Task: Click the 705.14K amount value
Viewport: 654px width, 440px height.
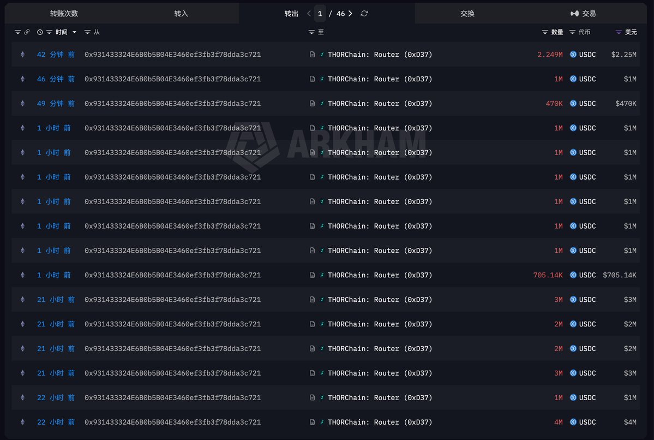Action: tap(548, 275)
